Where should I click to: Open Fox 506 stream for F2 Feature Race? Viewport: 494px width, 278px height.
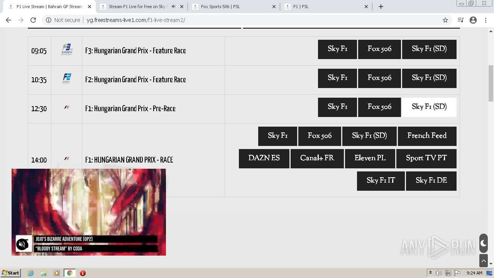pos(379,78)
